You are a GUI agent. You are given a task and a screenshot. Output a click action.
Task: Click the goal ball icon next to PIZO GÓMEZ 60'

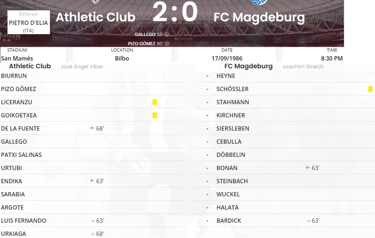click(167, 44)
